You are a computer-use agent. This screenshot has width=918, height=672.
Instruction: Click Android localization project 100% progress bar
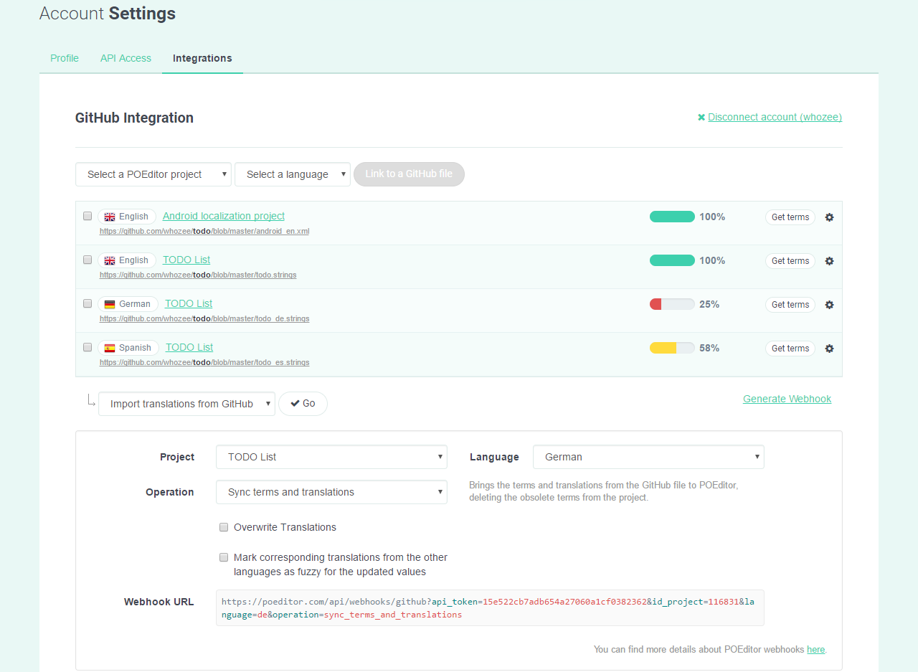[x=672, y=217]
